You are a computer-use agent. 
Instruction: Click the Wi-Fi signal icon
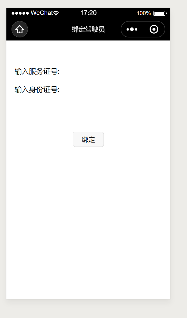56,13
